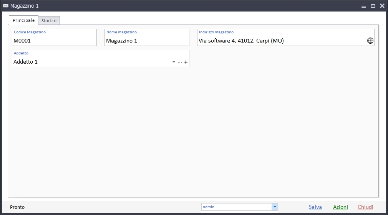Click inside the admin combo box
The image size is (388, 215).
pyautogui.click(x=236, y=207)
